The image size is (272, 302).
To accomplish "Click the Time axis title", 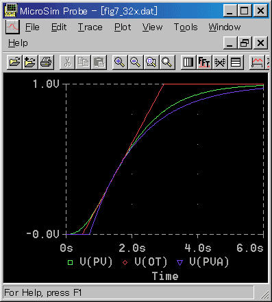I will [x=165, y=276].
